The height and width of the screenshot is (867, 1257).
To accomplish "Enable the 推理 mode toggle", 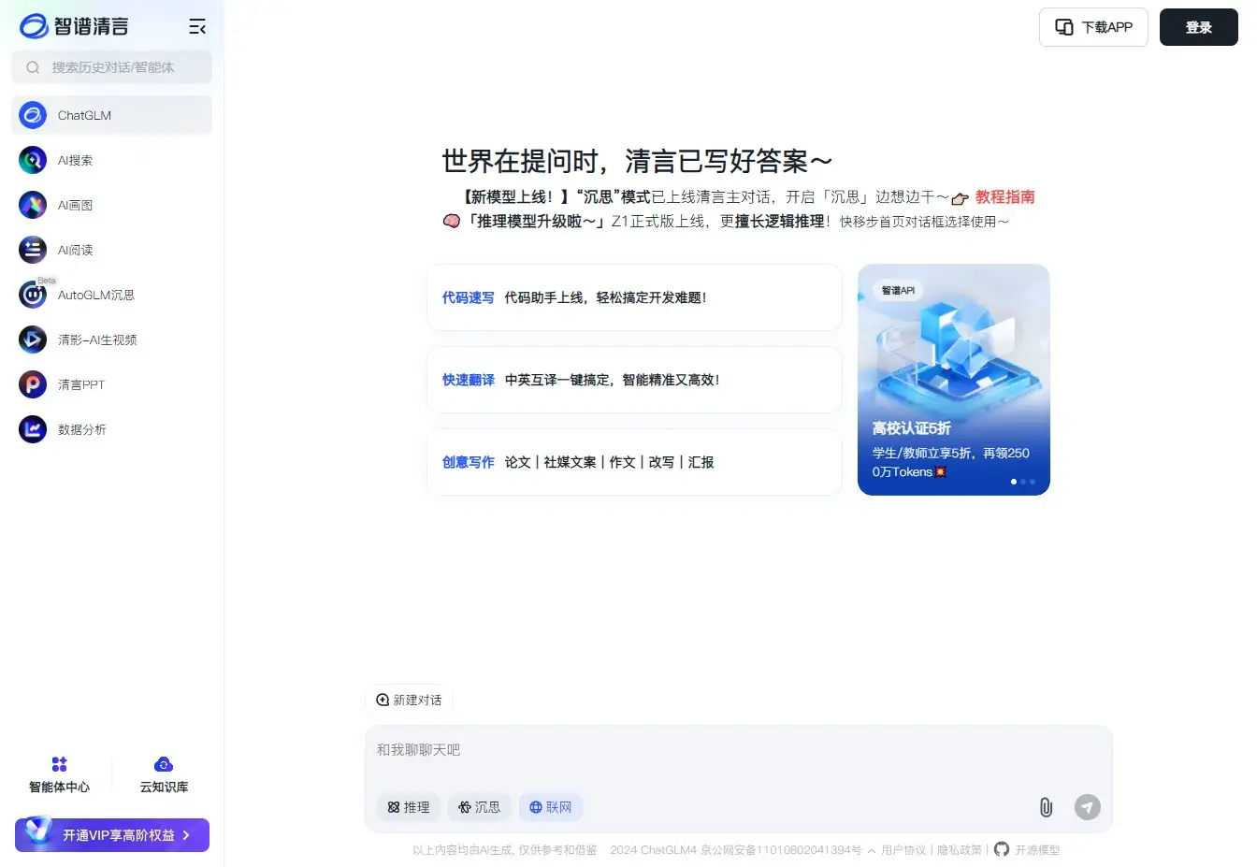I will click(x=408, y=806).
